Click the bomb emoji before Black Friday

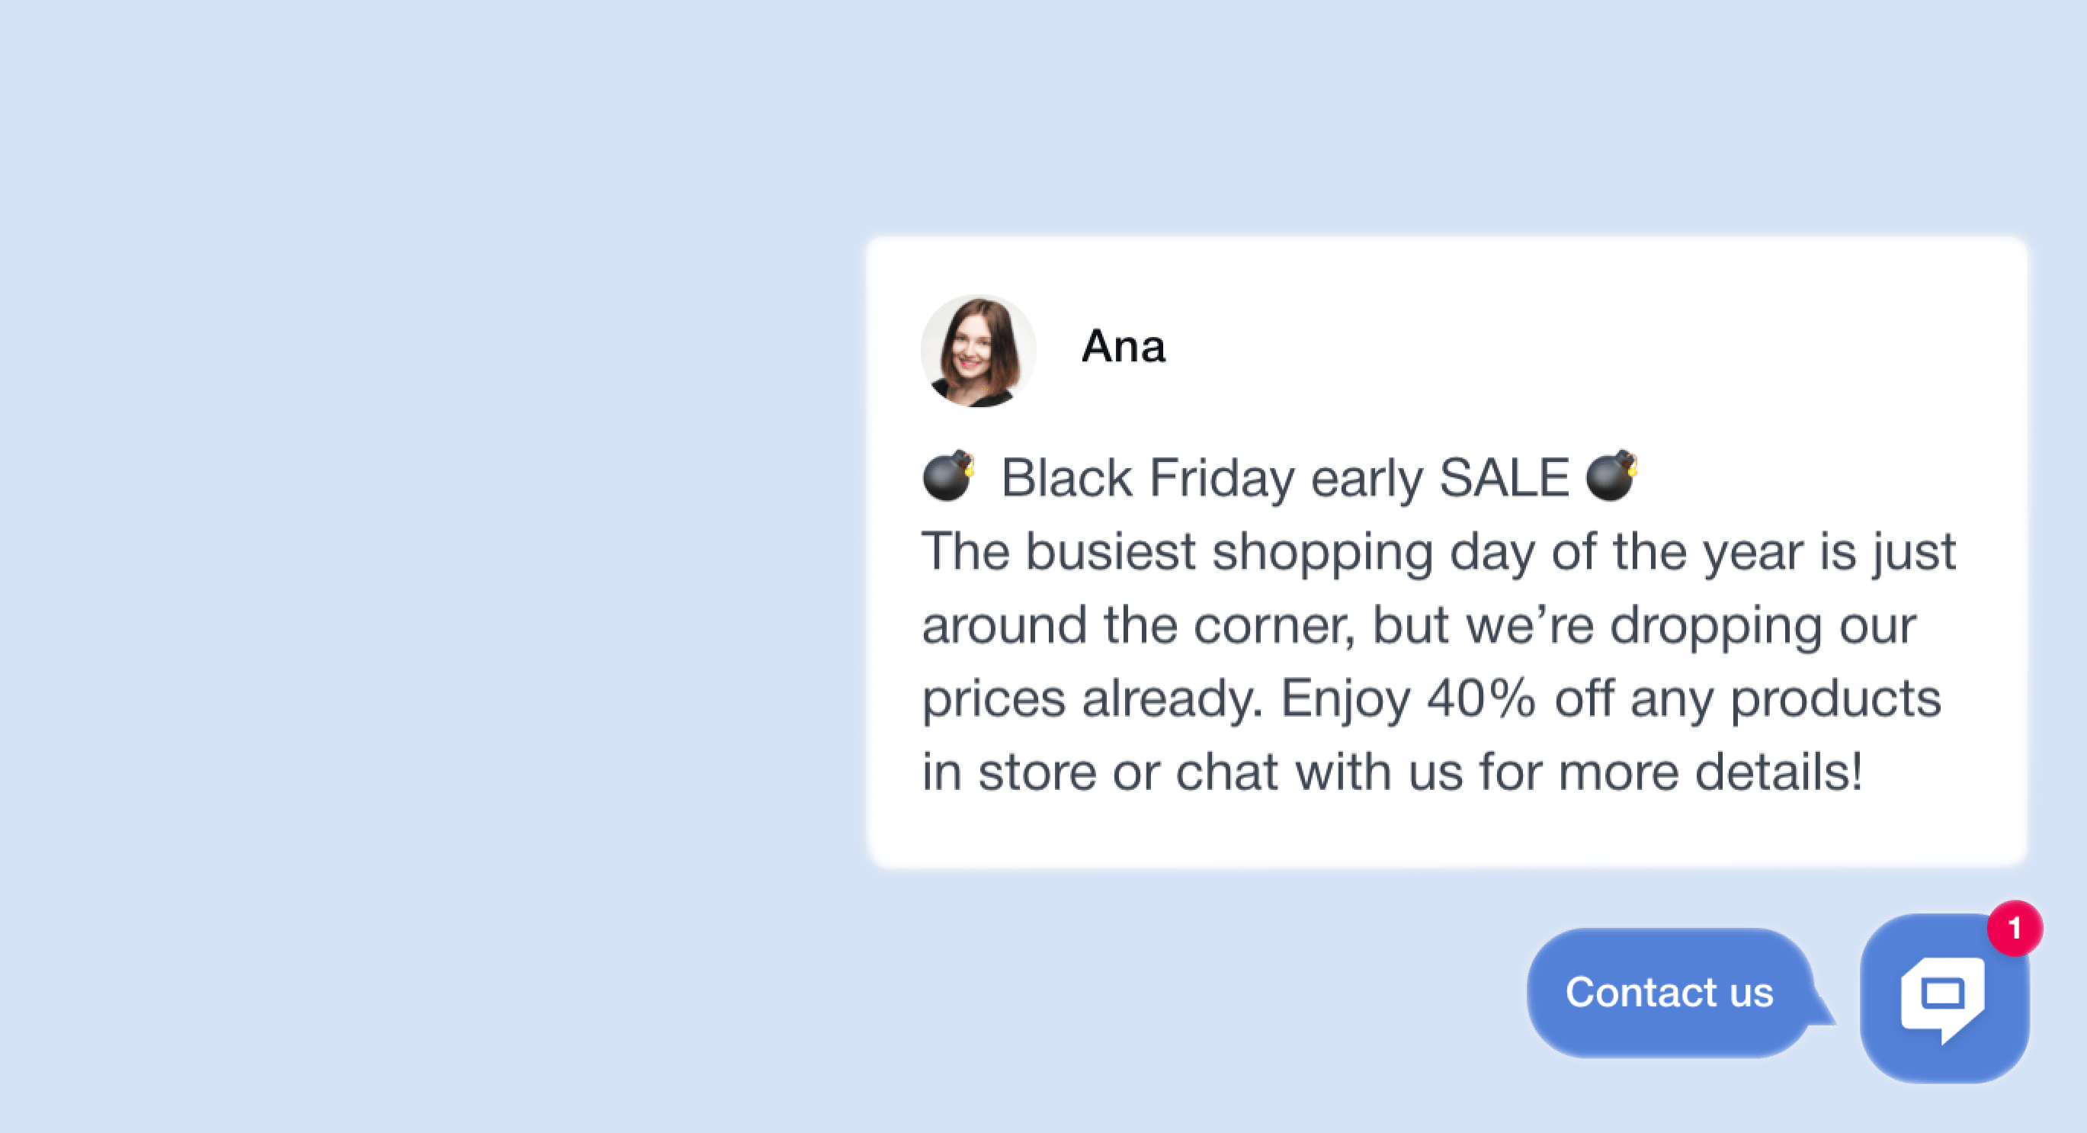[948, 476]
